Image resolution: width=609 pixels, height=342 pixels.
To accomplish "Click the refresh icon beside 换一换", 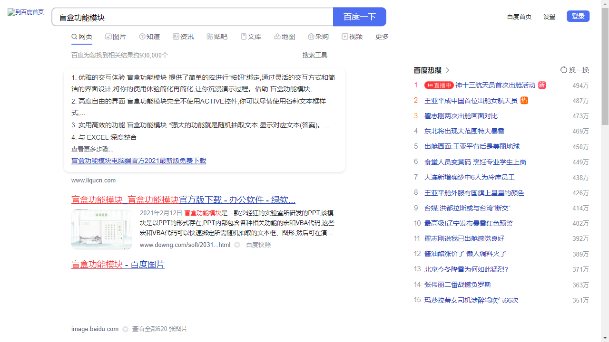I will click(x=564, y=70).
